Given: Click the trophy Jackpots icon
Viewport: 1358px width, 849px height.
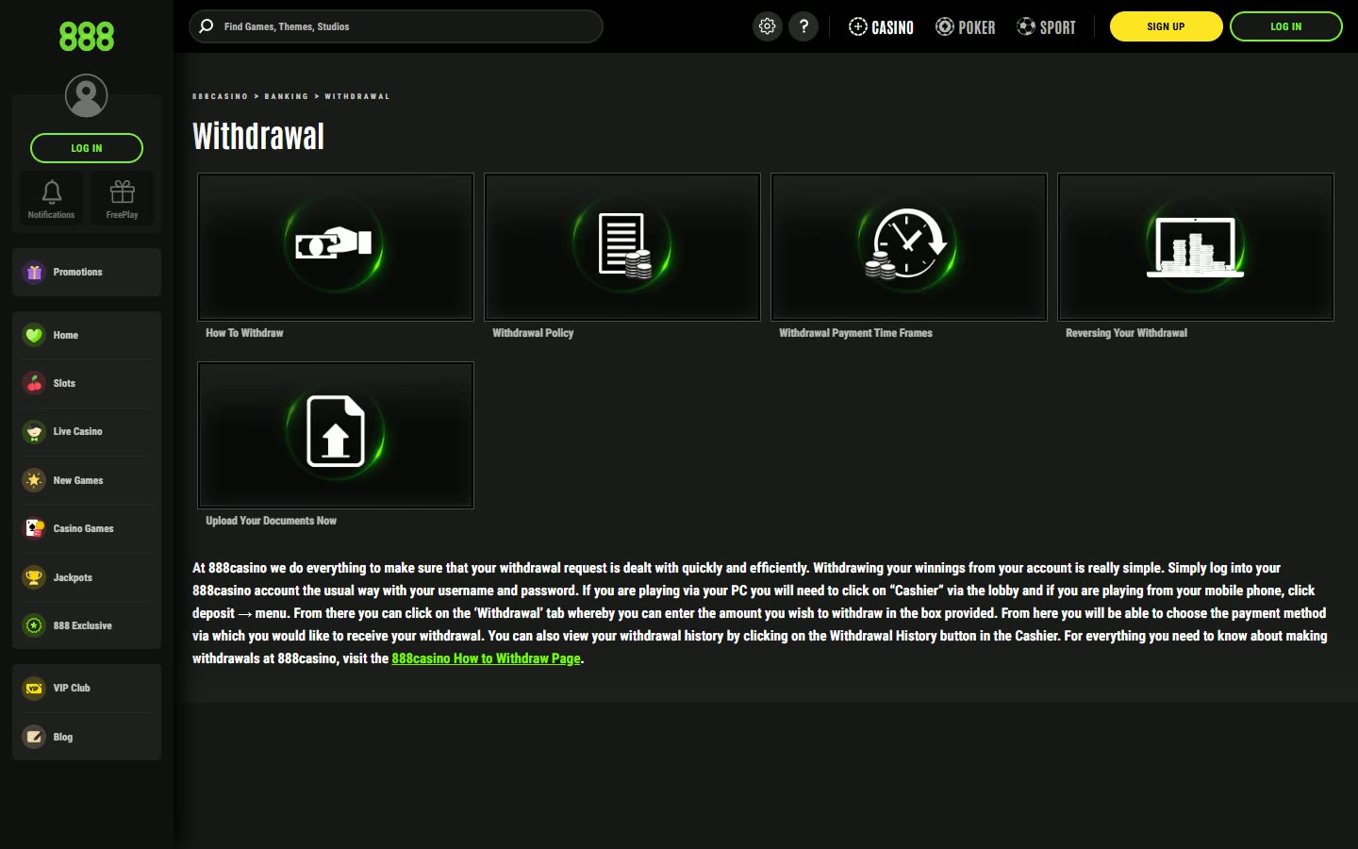Looking at the screenshot, I should pyautogui.click(x=34, y=577).
